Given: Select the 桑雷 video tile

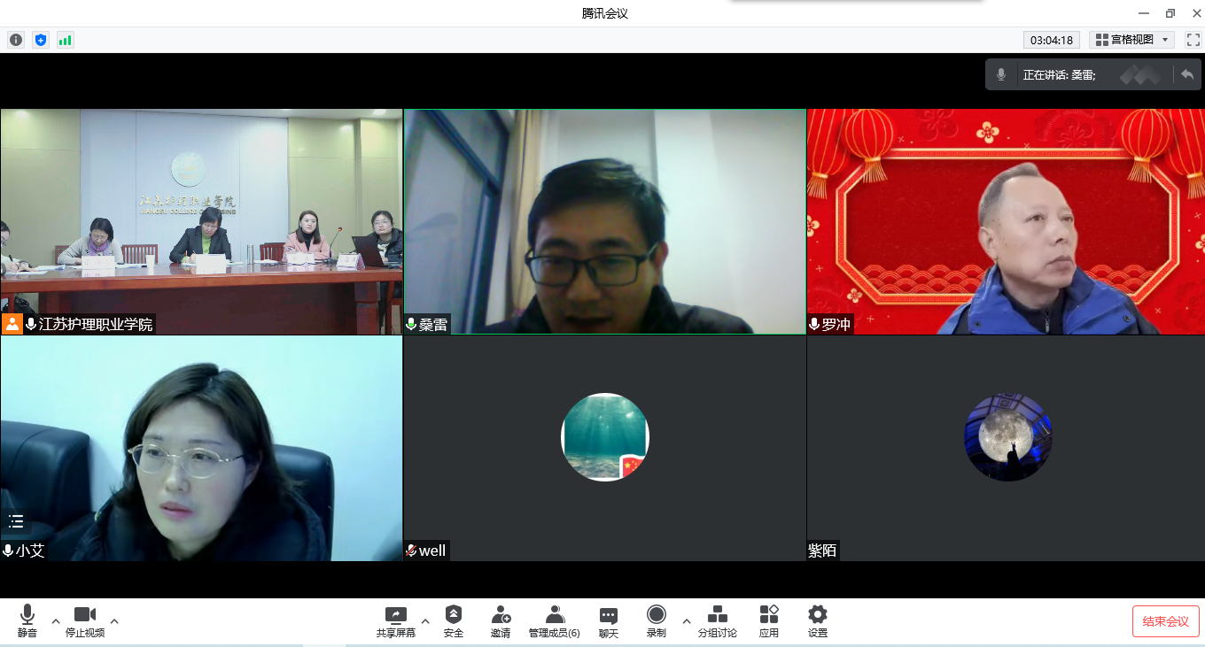Looking at the screenshot, I should (x=604, y=221).
